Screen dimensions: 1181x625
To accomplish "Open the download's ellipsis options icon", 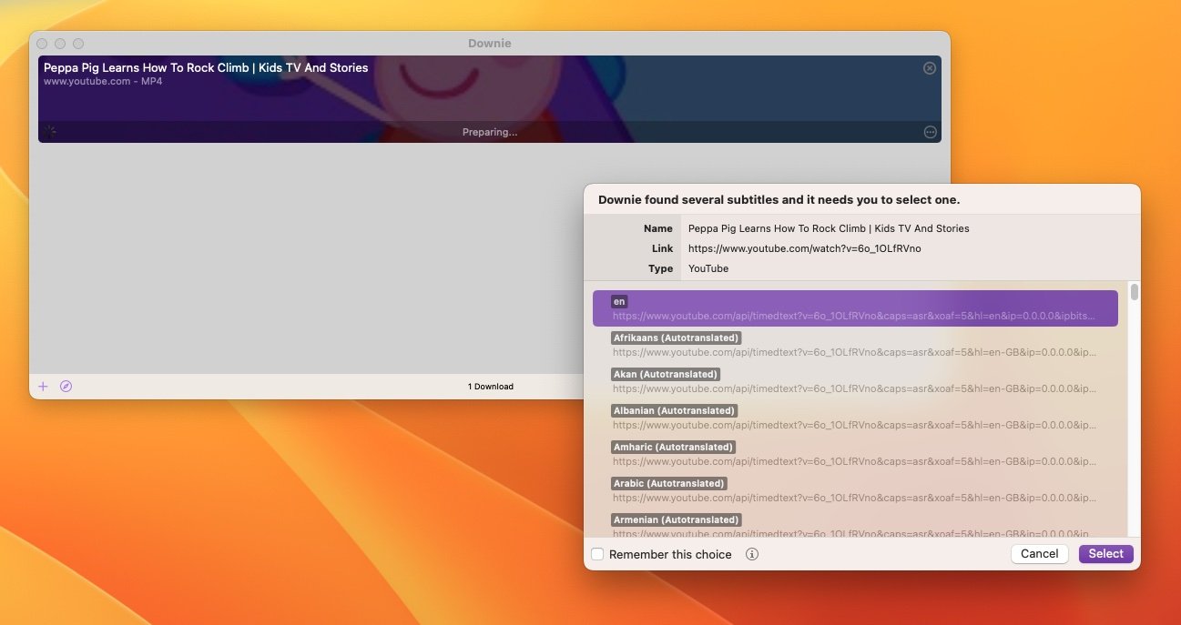I will point(930,132).
